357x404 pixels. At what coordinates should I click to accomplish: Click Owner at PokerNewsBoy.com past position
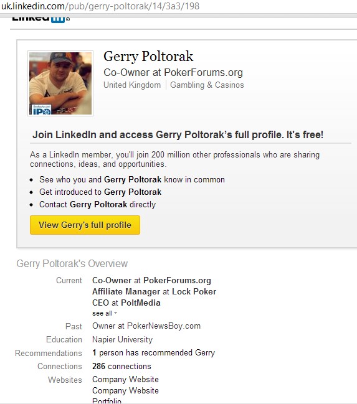coord(146,326)
